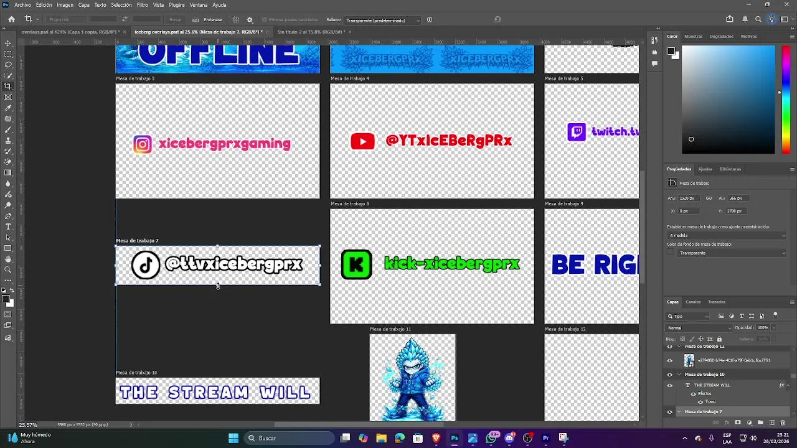Filter layers by type layers (T icon)
Image resolution: width=797 pixels, height=448 pixels.
point(742,316)
